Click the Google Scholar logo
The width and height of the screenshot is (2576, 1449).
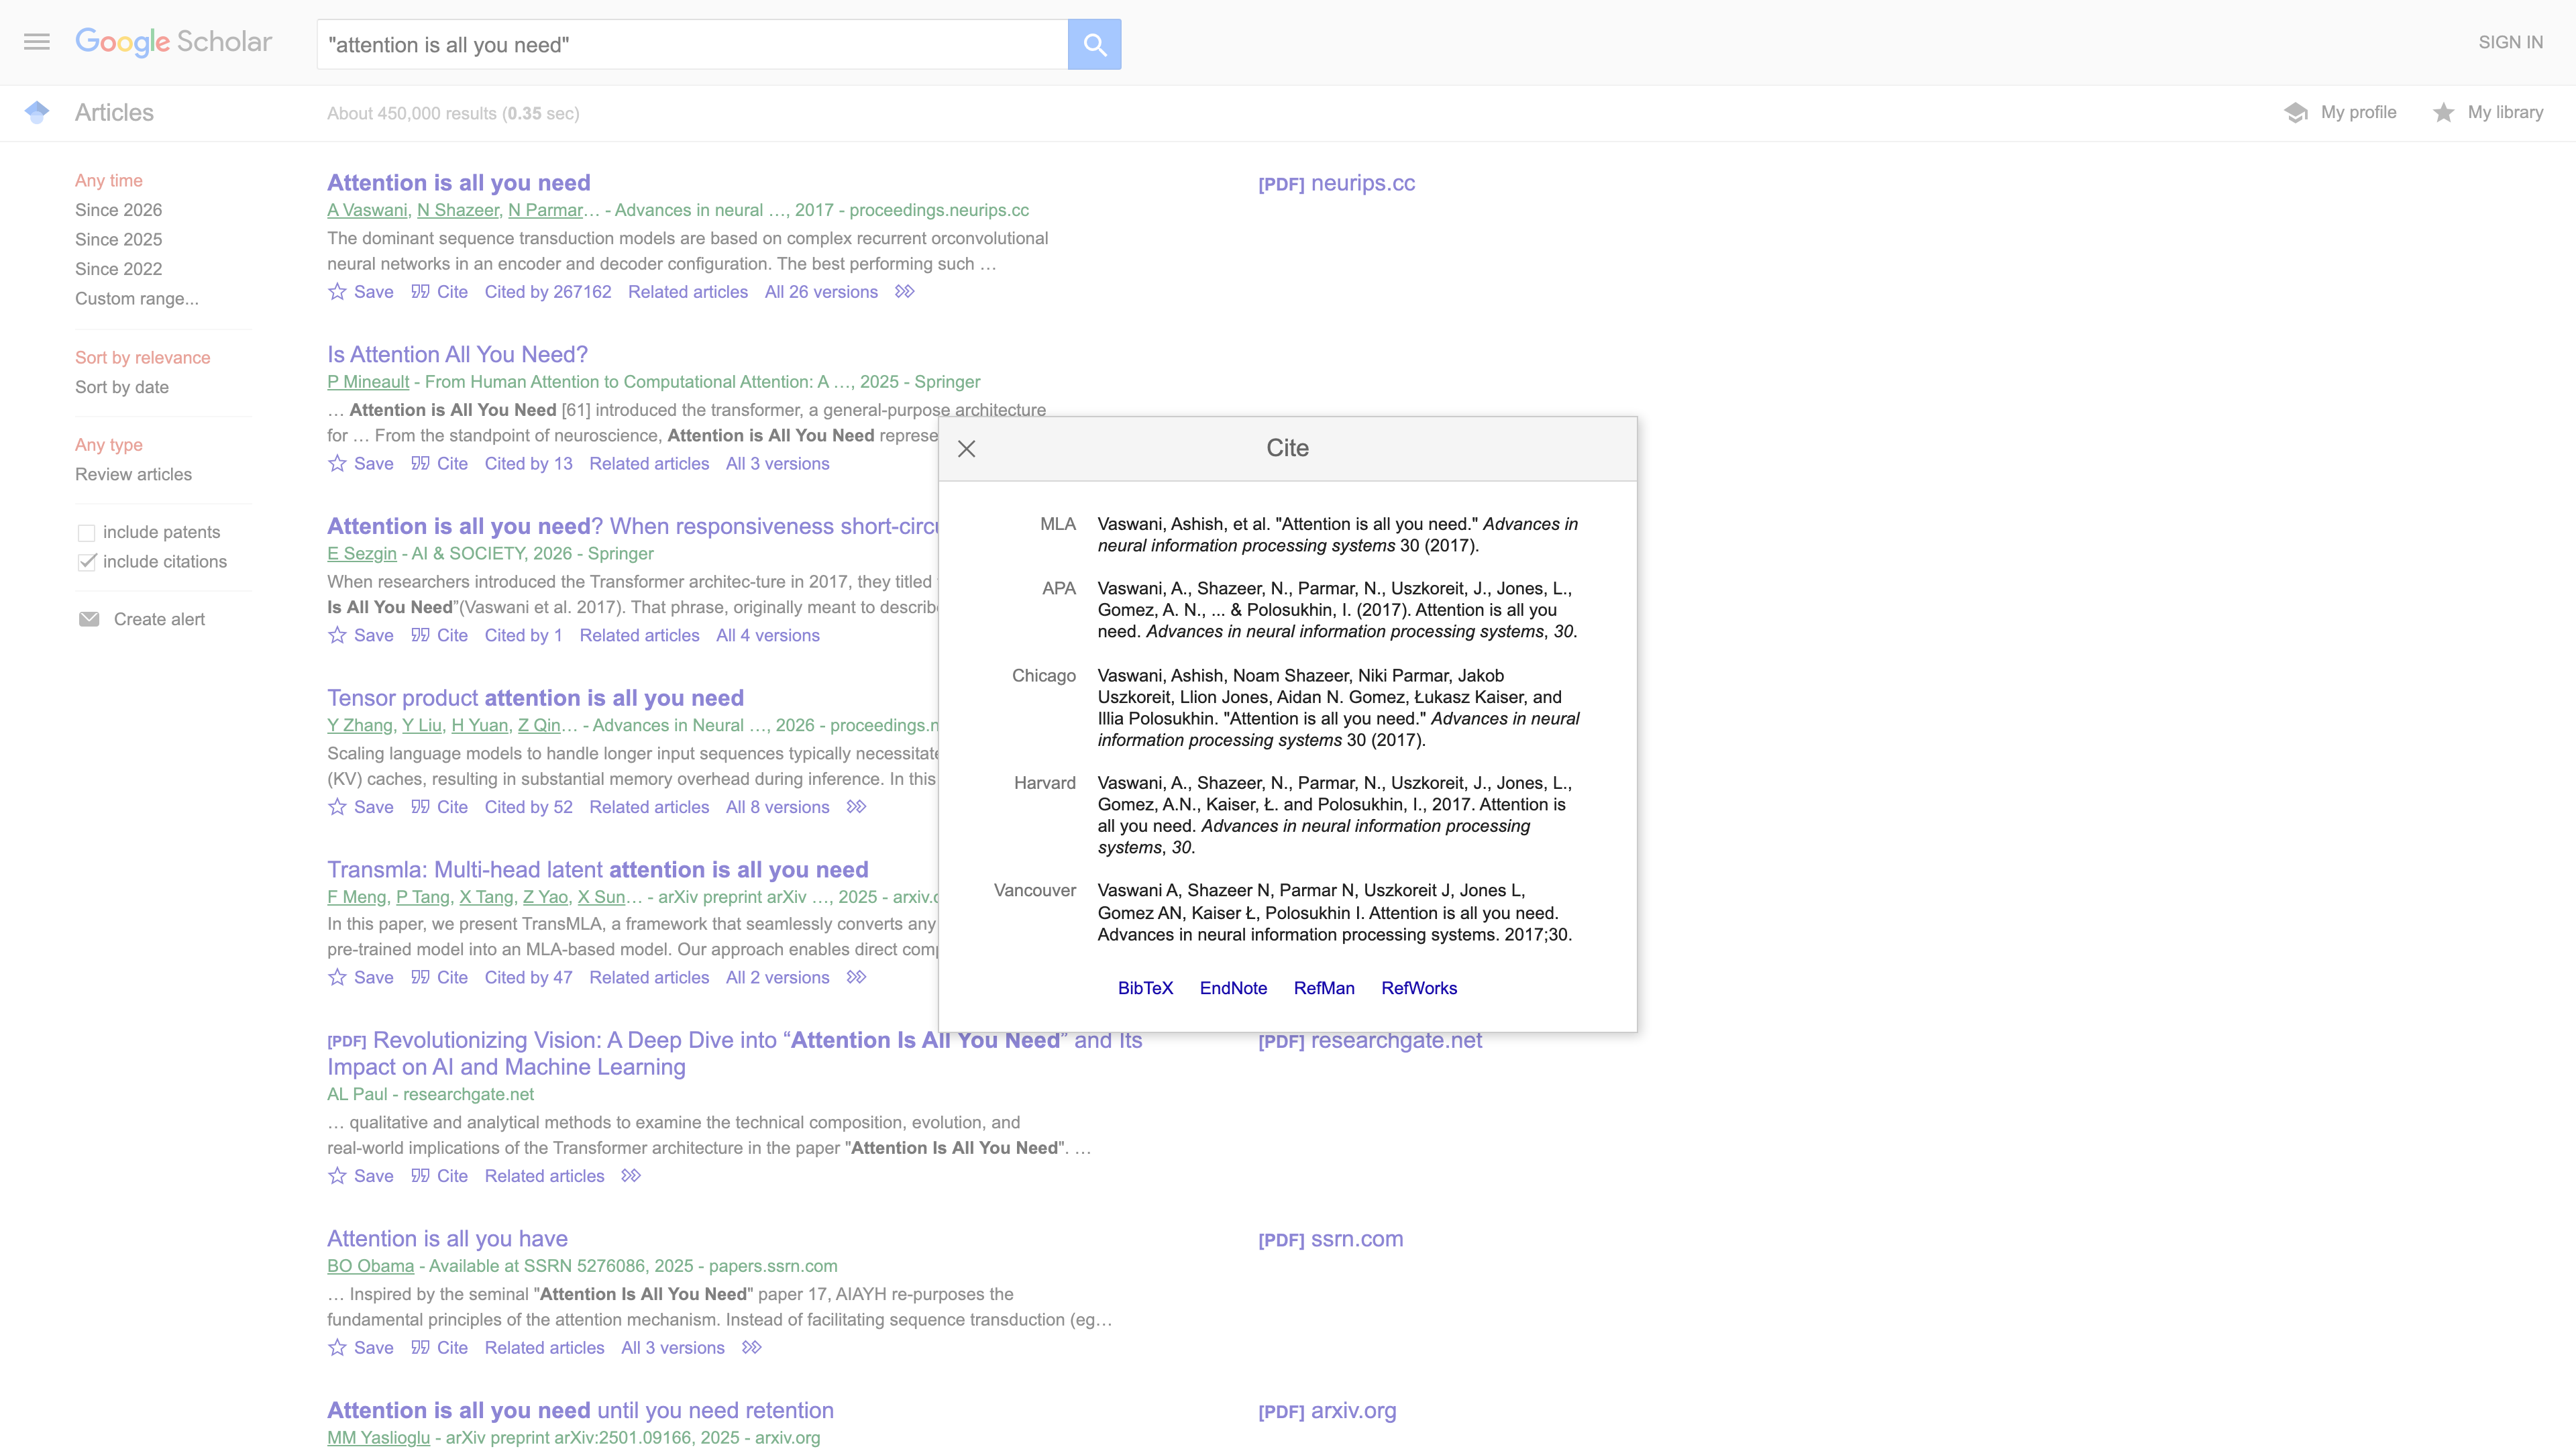[x=174, y=42]
